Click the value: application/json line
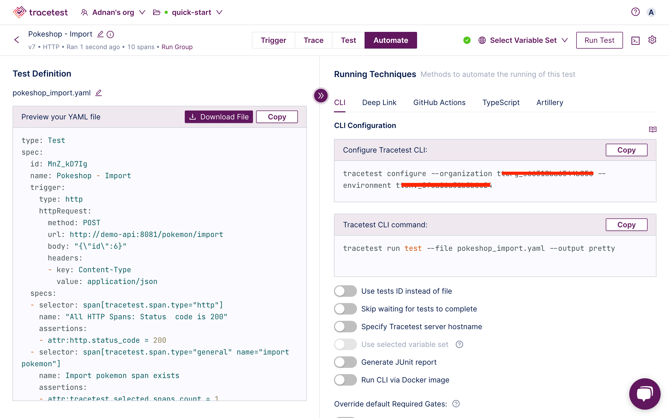The height and width of the screenshot is (418, 669). [x=107, y=281]
